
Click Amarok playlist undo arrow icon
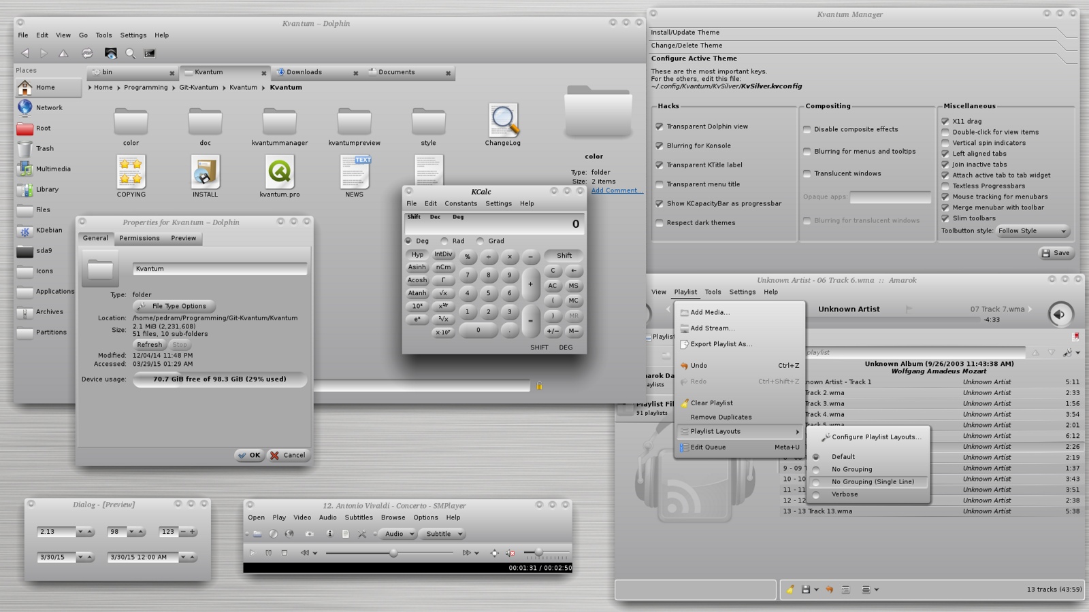[830, 590]
